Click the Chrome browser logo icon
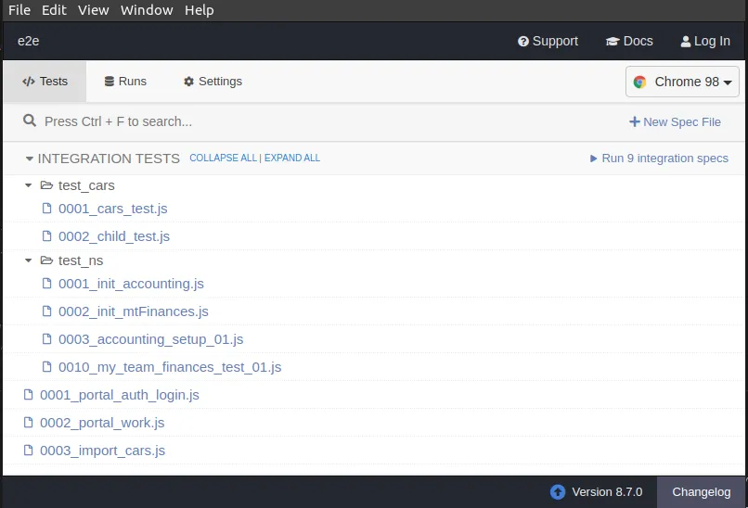Viewport: 748px width, 508px height. 639,82
